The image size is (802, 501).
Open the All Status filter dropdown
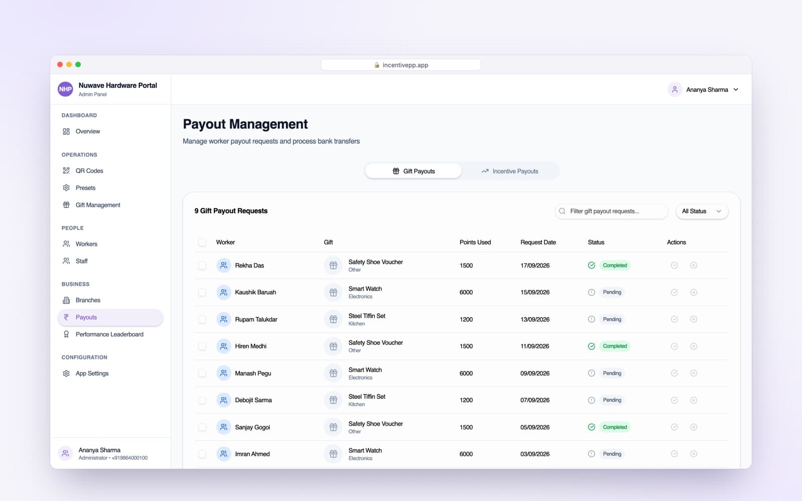[x=702, y=211]
